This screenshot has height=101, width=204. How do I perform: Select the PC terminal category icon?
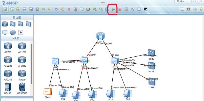coord(5,33)
